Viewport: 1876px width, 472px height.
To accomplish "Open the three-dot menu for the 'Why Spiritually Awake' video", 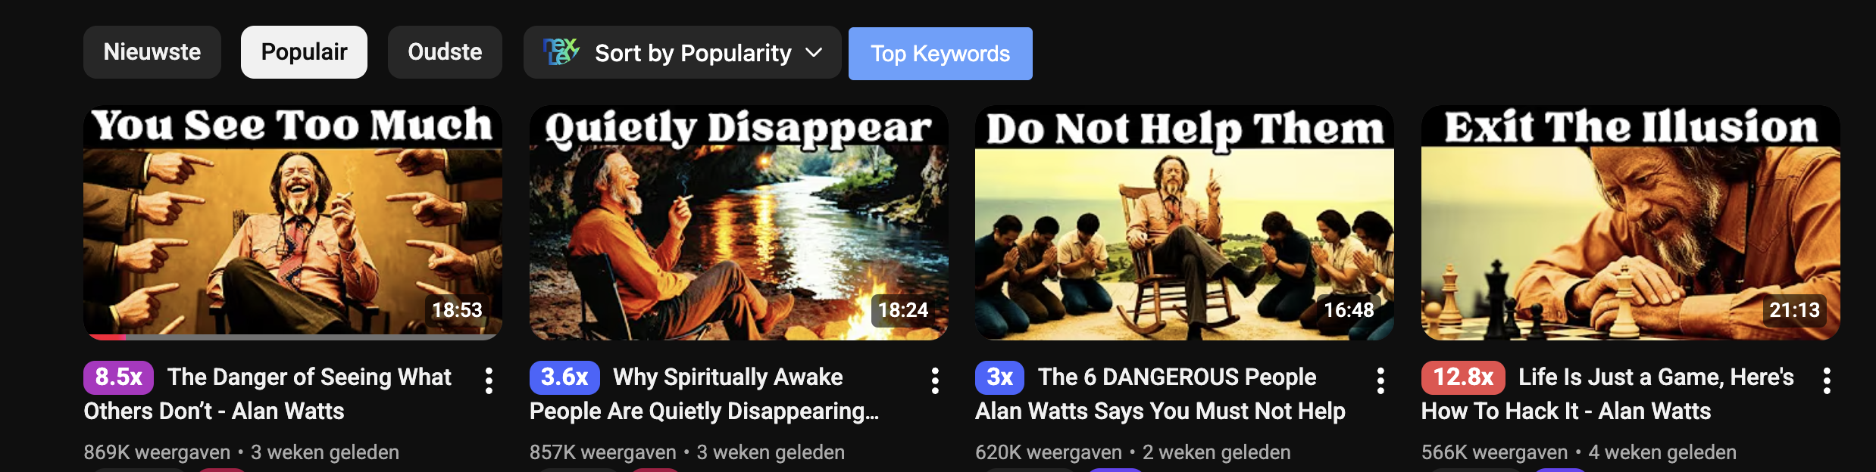I will [x=935, y=380].
